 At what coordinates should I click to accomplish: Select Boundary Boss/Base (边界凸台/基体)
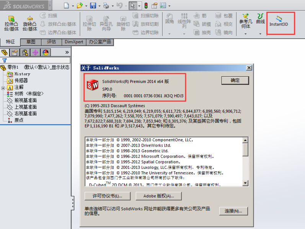coord(58,32)
